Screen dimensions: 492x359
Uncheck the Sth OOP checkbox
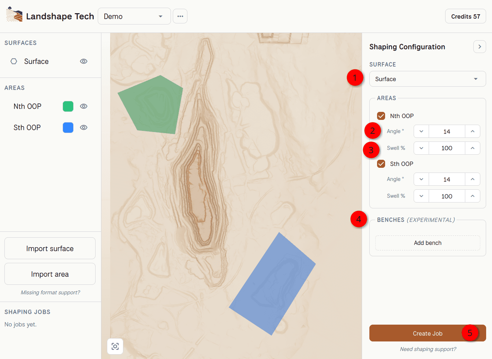click(x=381, y=164)
